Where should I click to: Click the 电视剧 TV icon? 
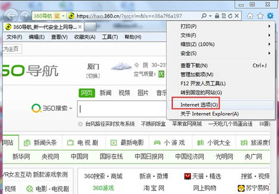tap(71, 143)
